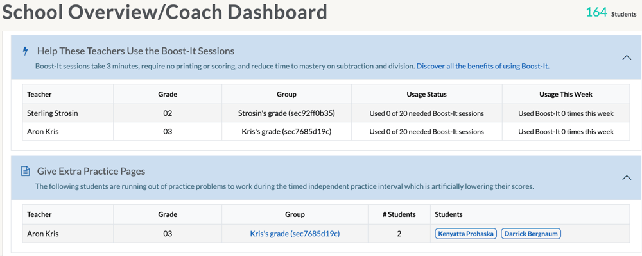The height and width of the screenshot is (256, 642).
Task: Click Aron Kris in Extra Practice table
Action: tap(43, 234)
